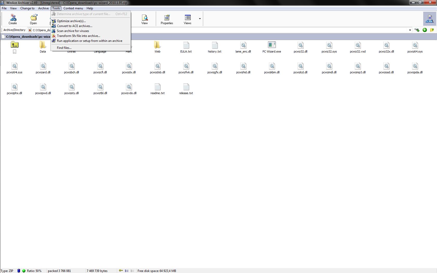
Task: Select the pcwizdx.dll file
Action: point(129,68)
